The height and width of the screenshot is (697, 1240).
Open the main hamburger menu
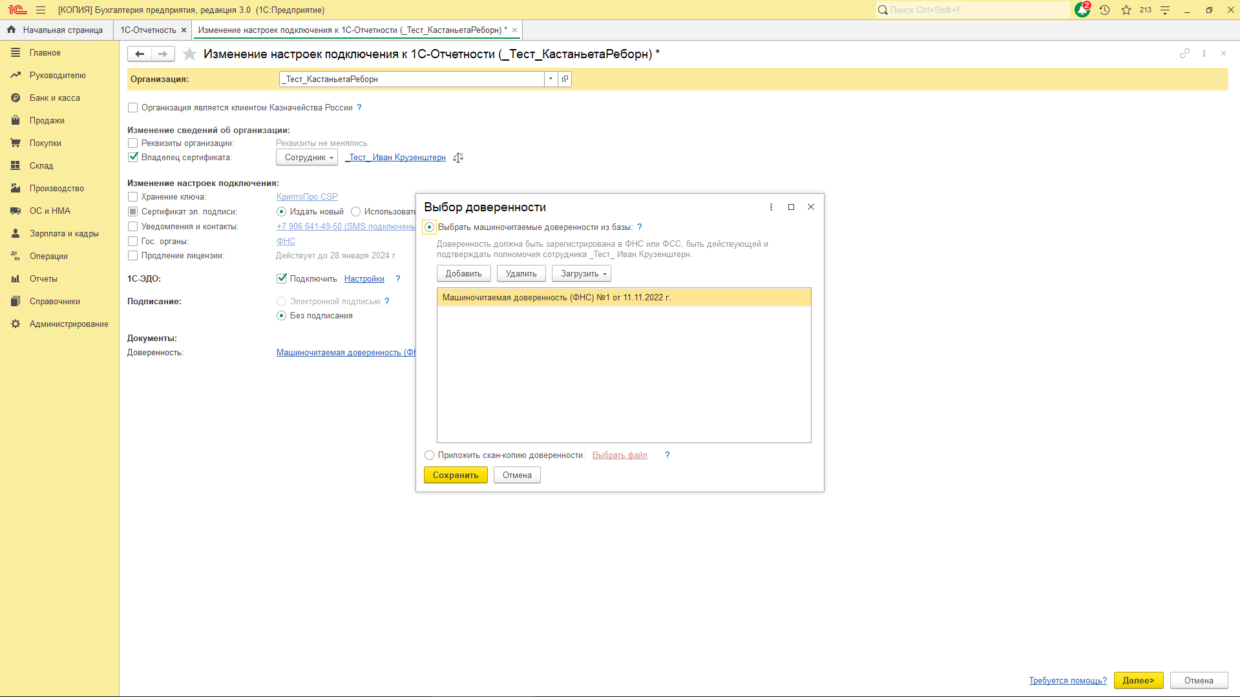(41, 10)
